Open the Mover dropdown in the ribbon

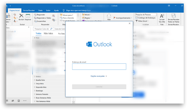click(x=87, y=15)
